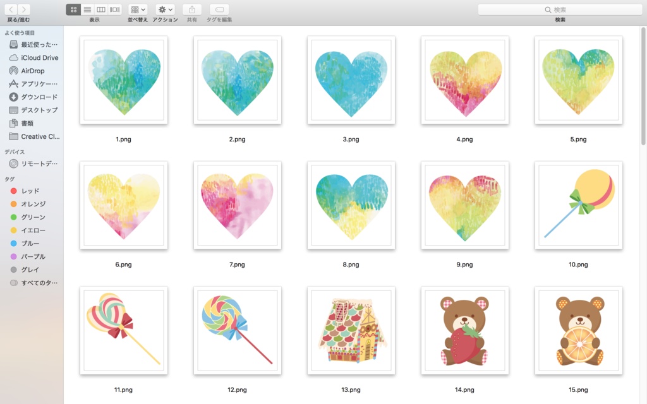Open the arrange-by dropdown

tap(138, 9)
